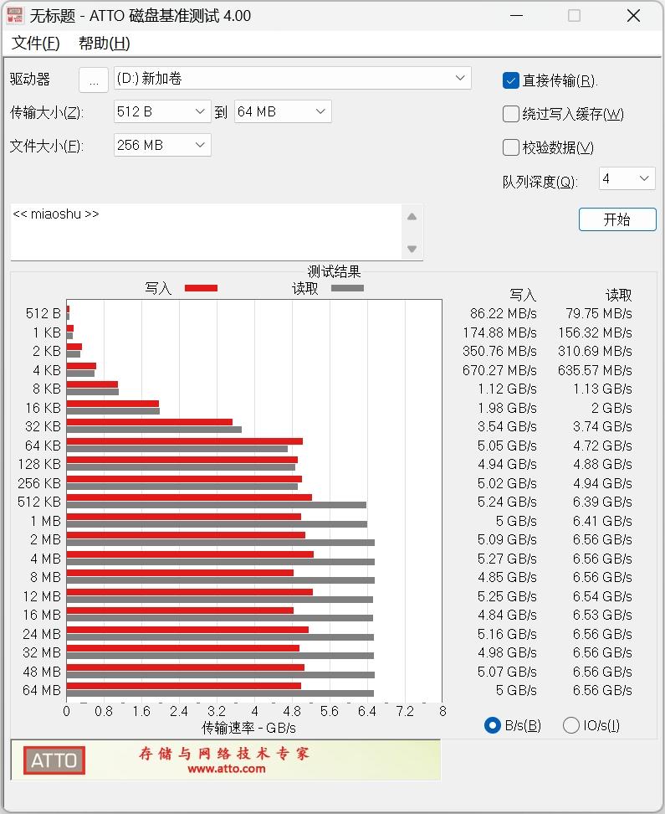Viewport: 665px width, 814px height.
Task: Click the 86.22 MB/s write value
Action: [504, 313]
